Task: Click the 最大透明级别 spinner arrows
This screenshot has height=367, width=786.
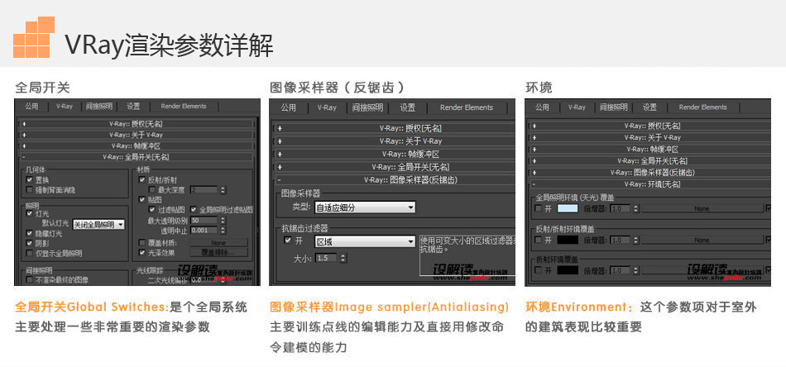Action: click(223, 221)
